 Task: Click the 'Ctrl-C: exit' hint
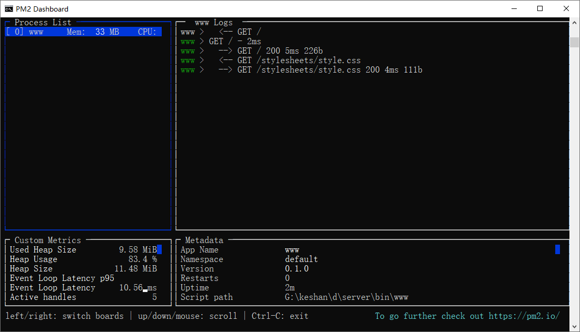(x=280, y=316)
